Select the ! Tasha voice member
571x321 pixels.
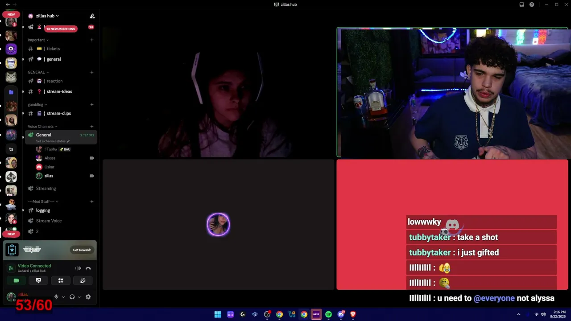tap(65, 149)
